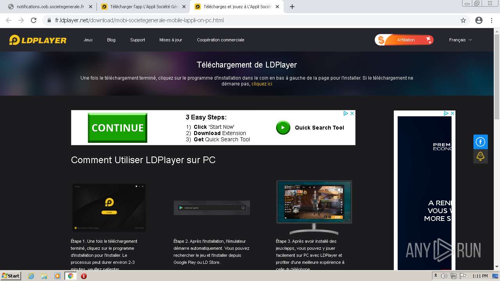Click the notification bell icon on sidebar
500x281 pixels.
click(480, 156)
